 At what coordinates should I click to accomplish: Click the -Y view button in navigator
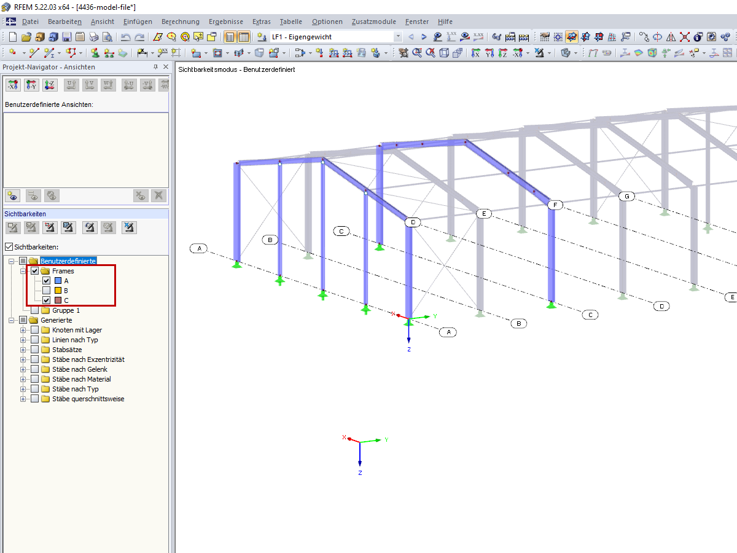pos(31,85)
